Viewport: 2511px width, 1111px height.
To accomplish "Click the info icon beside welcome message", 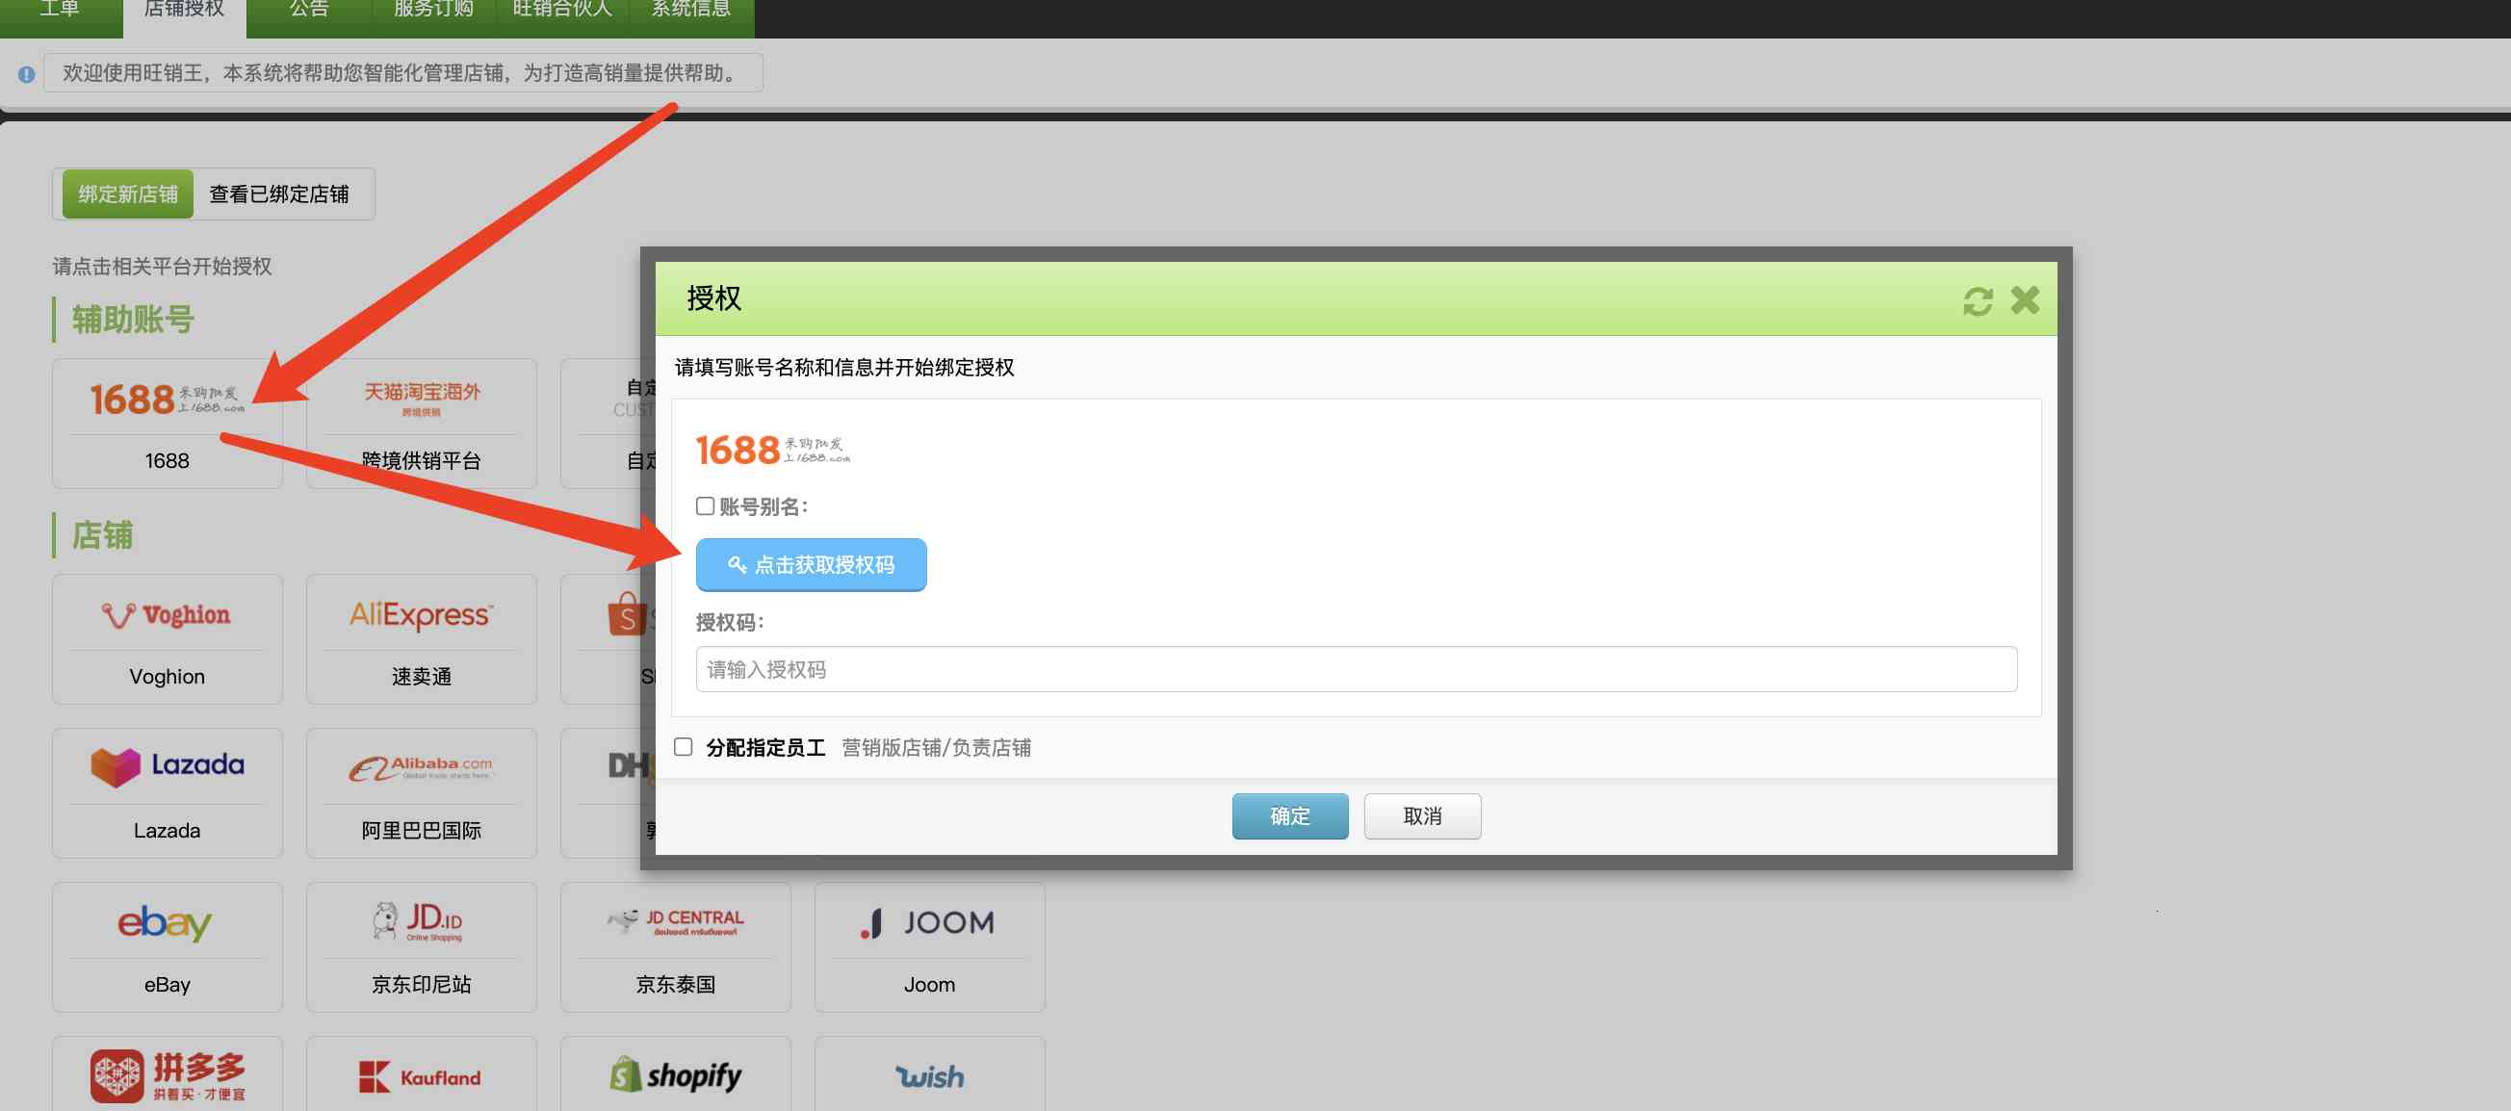I will (26, 73).
